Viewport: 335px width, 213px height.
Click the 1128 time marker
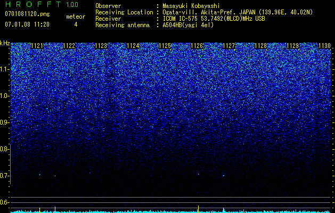(x=260, y=46)
